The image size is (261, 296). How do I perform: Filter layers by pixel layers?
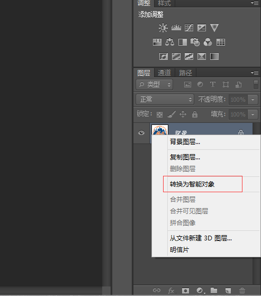coord(187,84)
